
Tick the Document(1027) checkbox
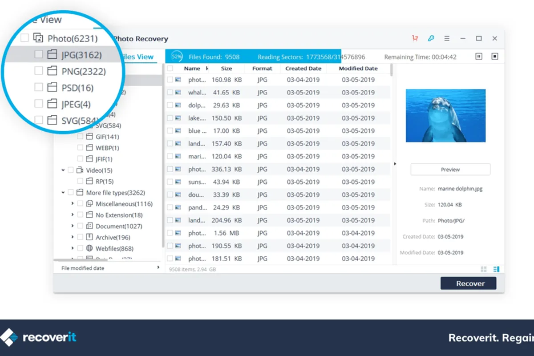tap(80, 226)
